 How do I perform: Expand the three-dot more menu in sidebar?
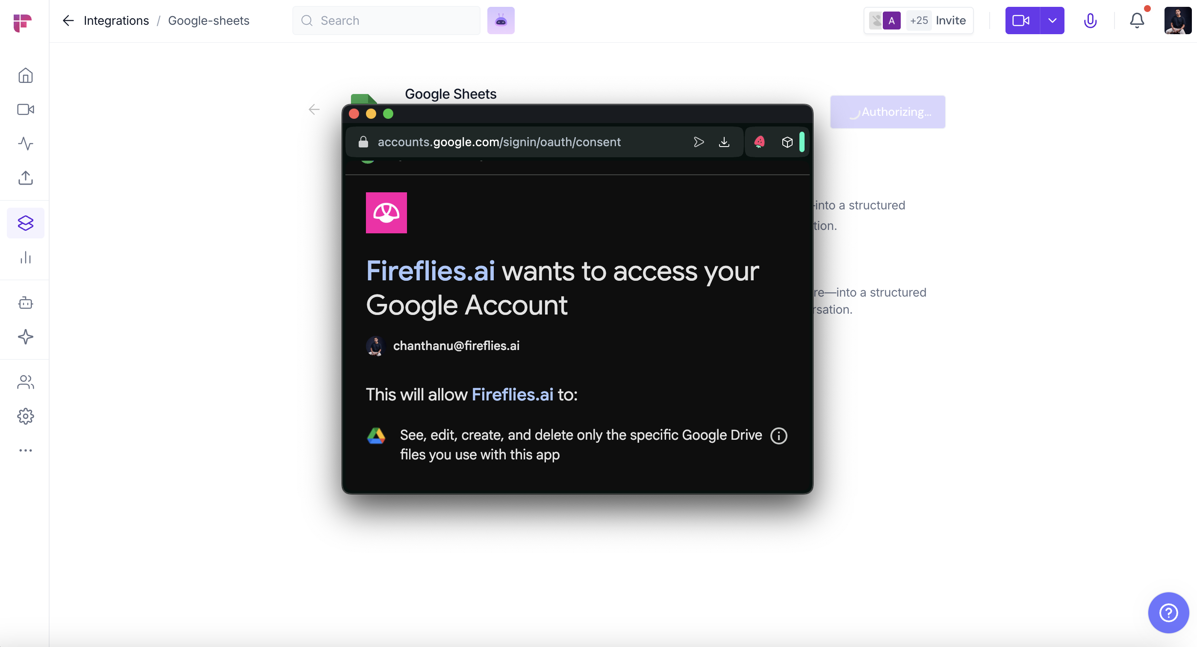(x=26, y=450)
